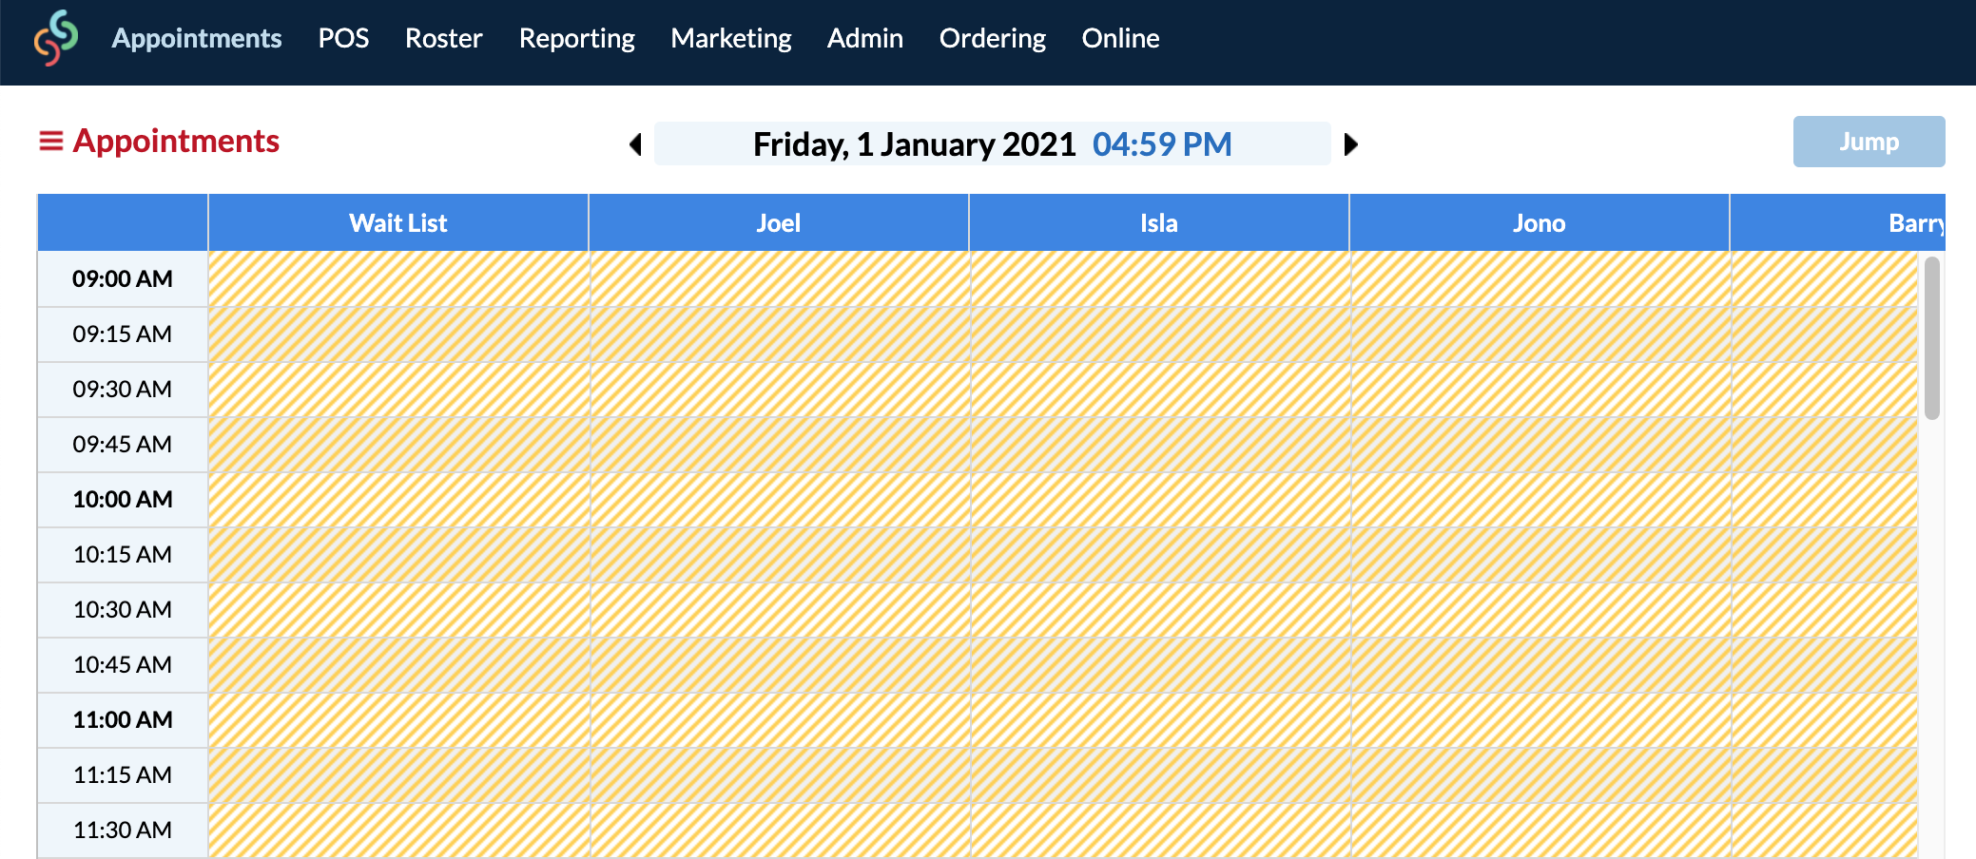
Task: Click the Friday, 1 January 2021 date field
Action: (x=914, y=144)
